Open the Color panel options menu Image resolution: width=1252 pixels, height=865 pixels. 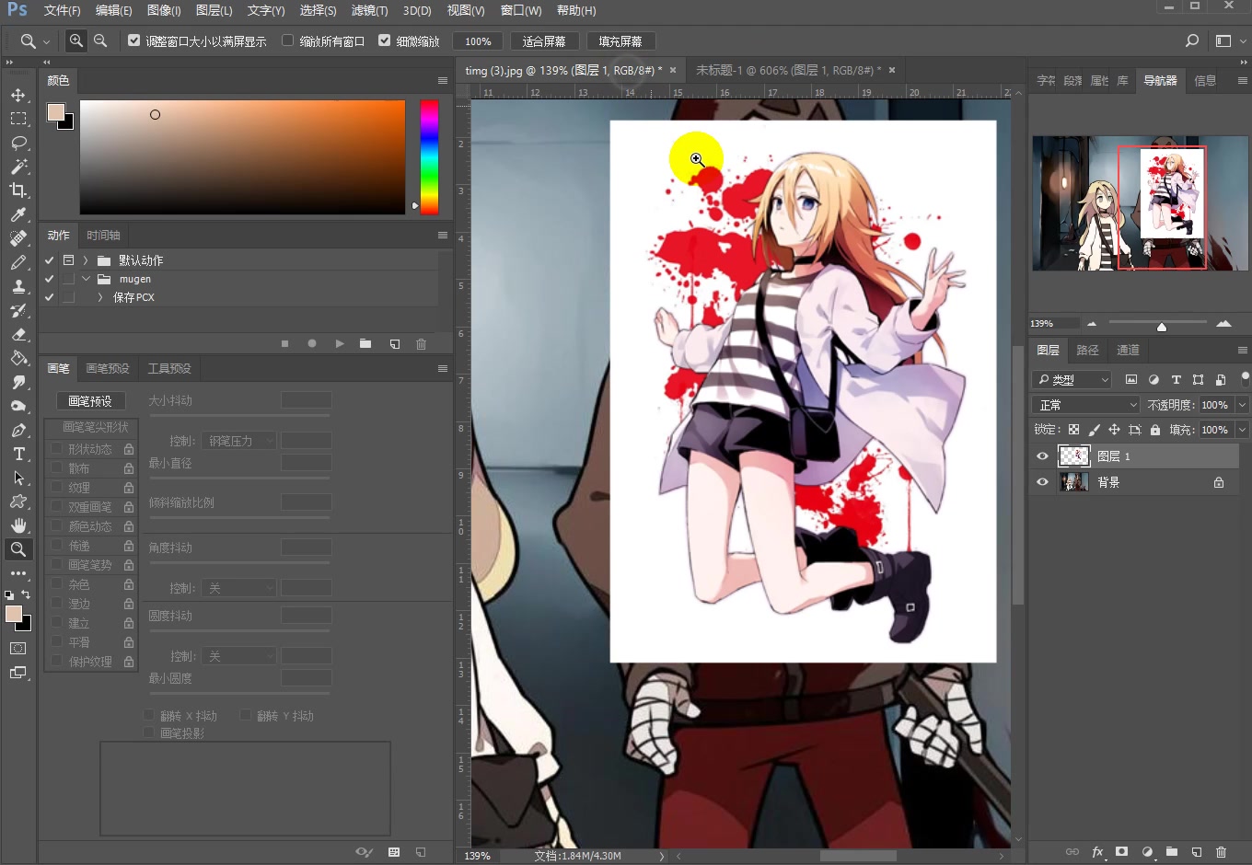(443, 81)
